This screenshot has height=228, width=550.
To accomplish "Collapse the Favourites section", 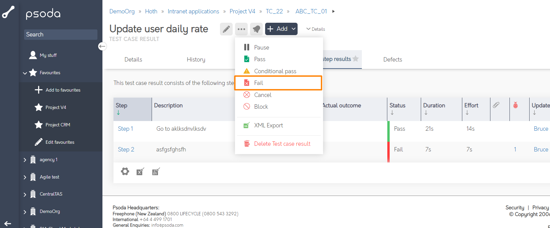I will coord(25,73).
